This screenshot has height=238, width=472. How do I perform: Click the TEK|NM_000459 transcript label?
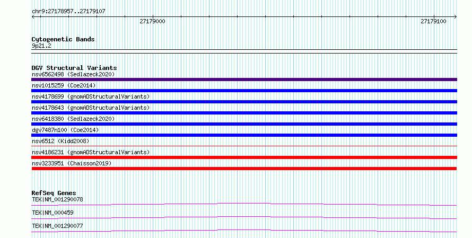53,213
